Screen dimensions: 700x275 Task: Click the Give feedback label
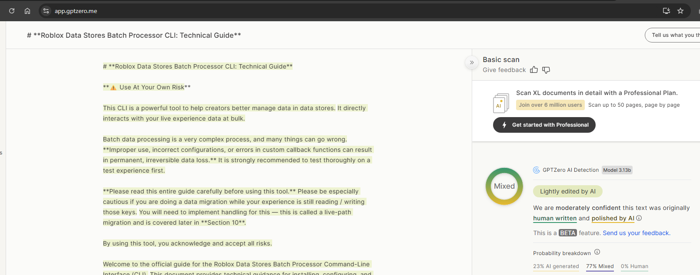click(504, 70)
